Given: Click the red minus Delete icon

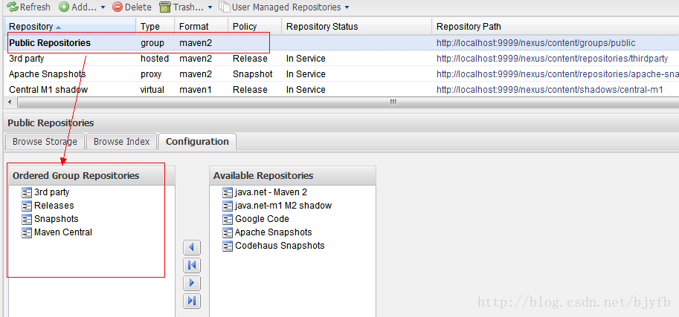Looking at the screenshot, I should pos(118,7).
